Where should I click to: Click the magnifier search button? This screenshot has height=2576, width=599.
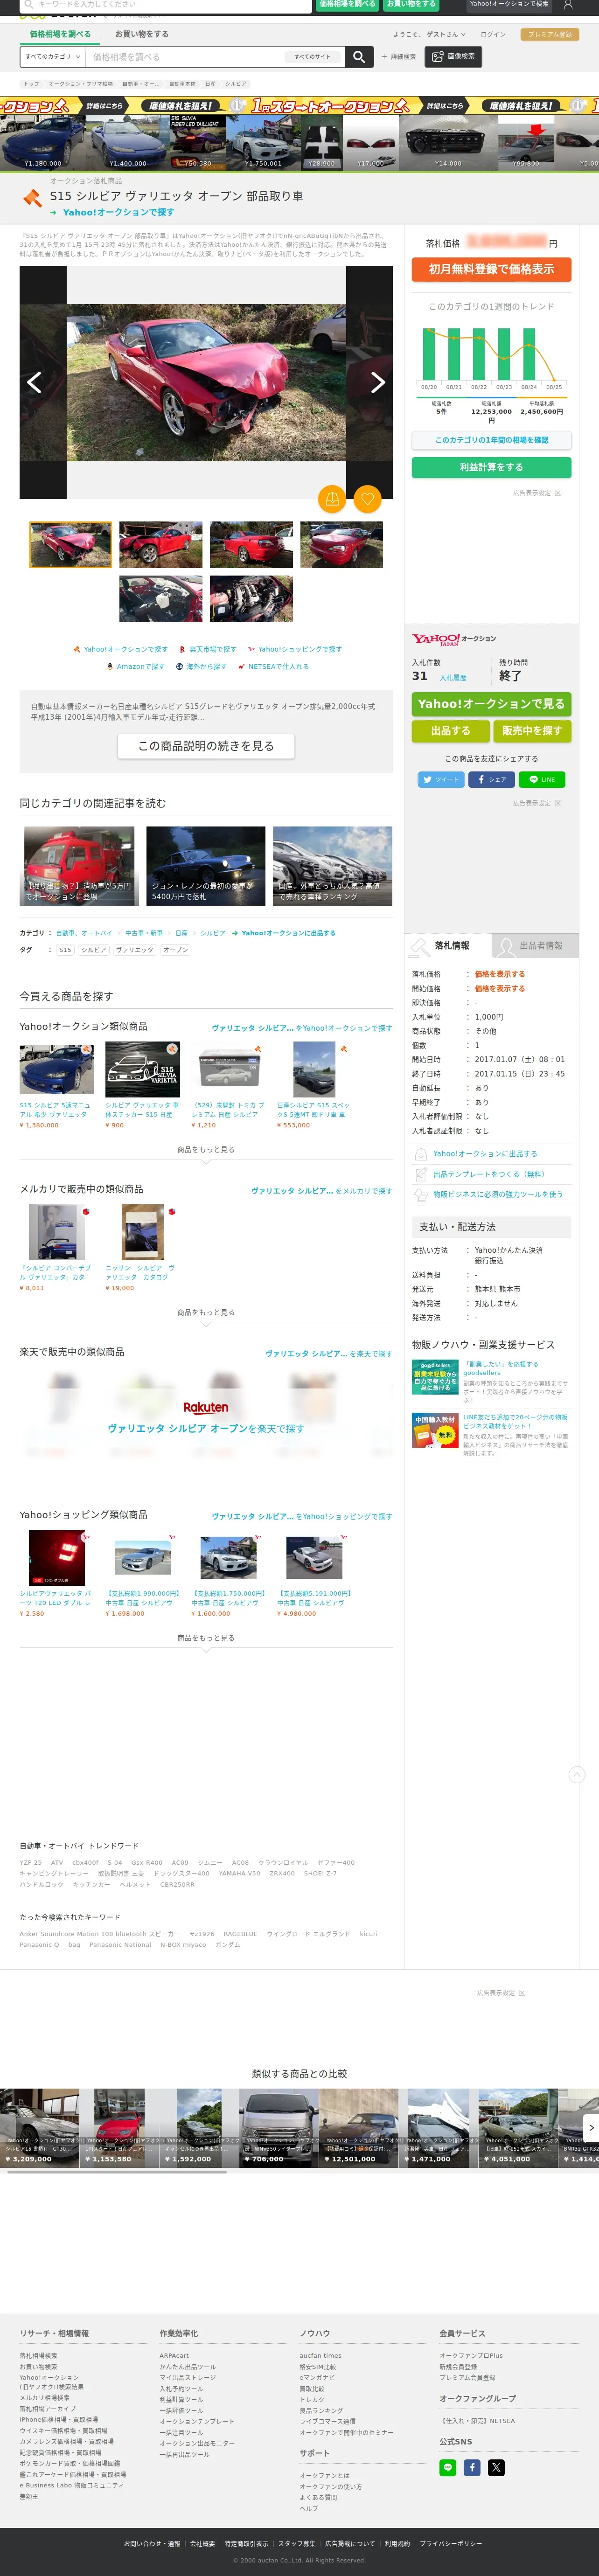click(359, 57)
